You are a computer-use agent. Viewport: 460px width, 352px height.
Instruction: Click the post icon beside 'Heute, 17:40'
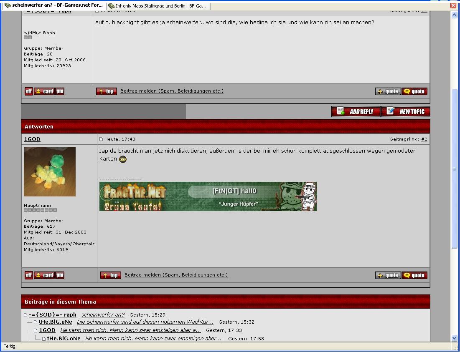pyautogui.click(x=102, y=139)
